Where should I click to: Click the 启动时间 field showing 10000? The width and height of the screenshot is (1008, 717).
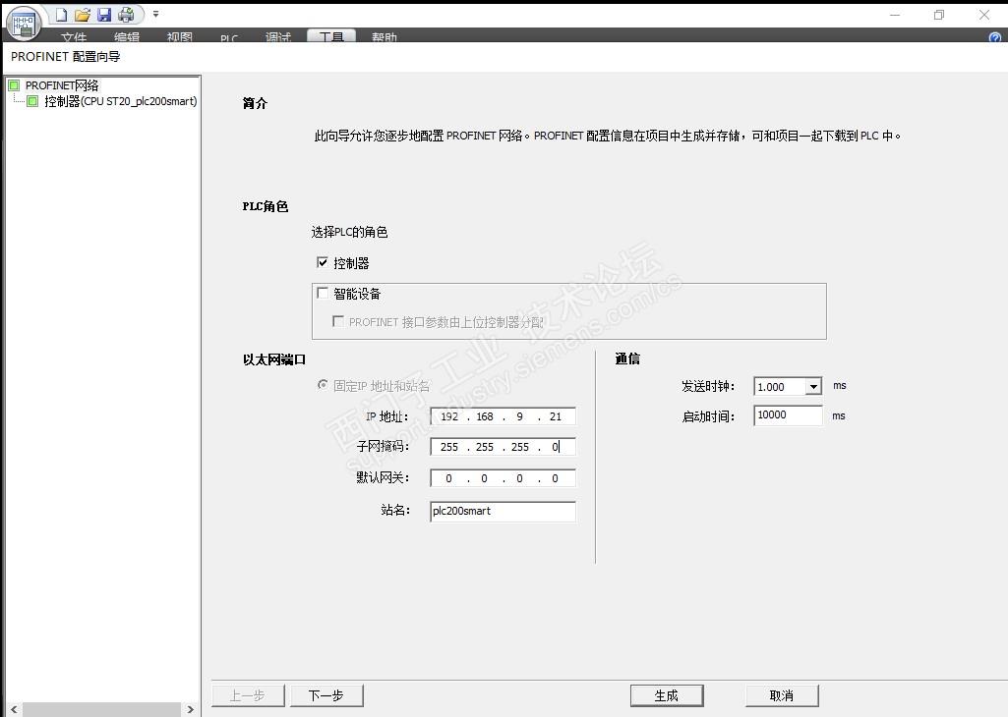pos(788,415)
